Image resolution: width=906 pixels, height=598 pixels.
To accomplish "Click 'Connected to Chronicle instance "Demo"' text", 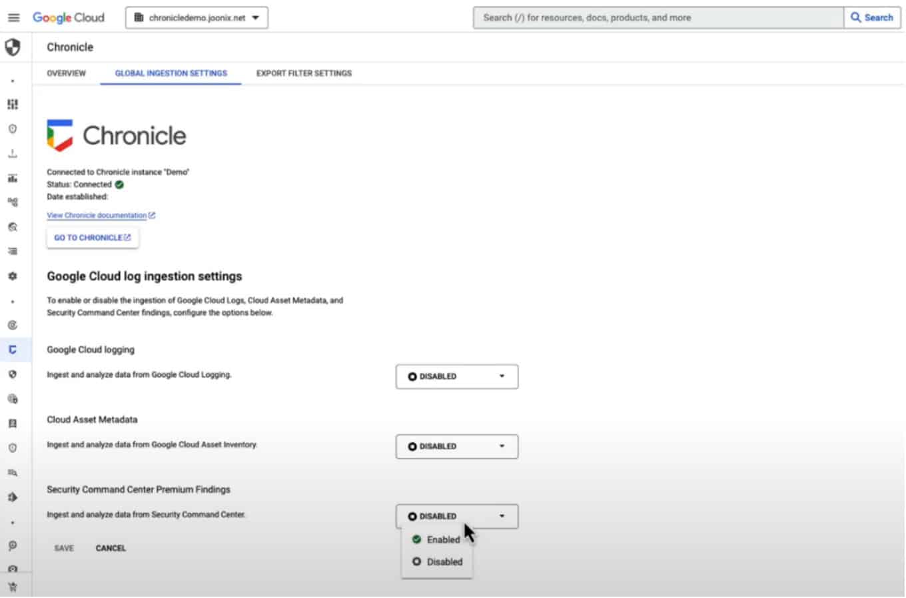I will tap(118, 172).
